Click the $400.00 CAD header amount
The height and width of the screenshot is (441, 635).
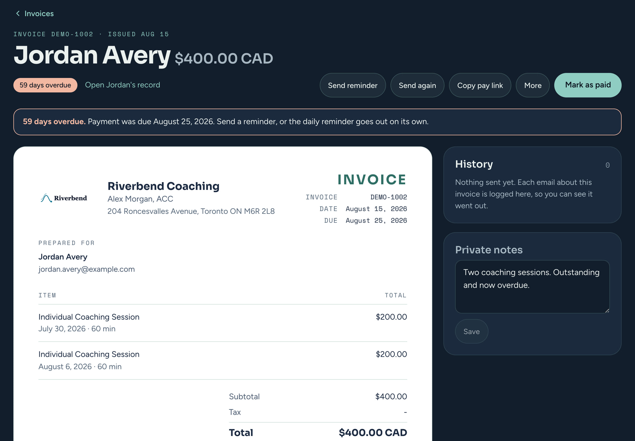pos(224,58)
